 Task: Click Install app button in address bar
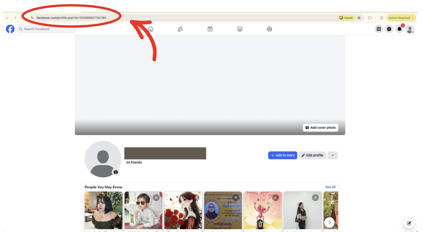coord(346,18)
